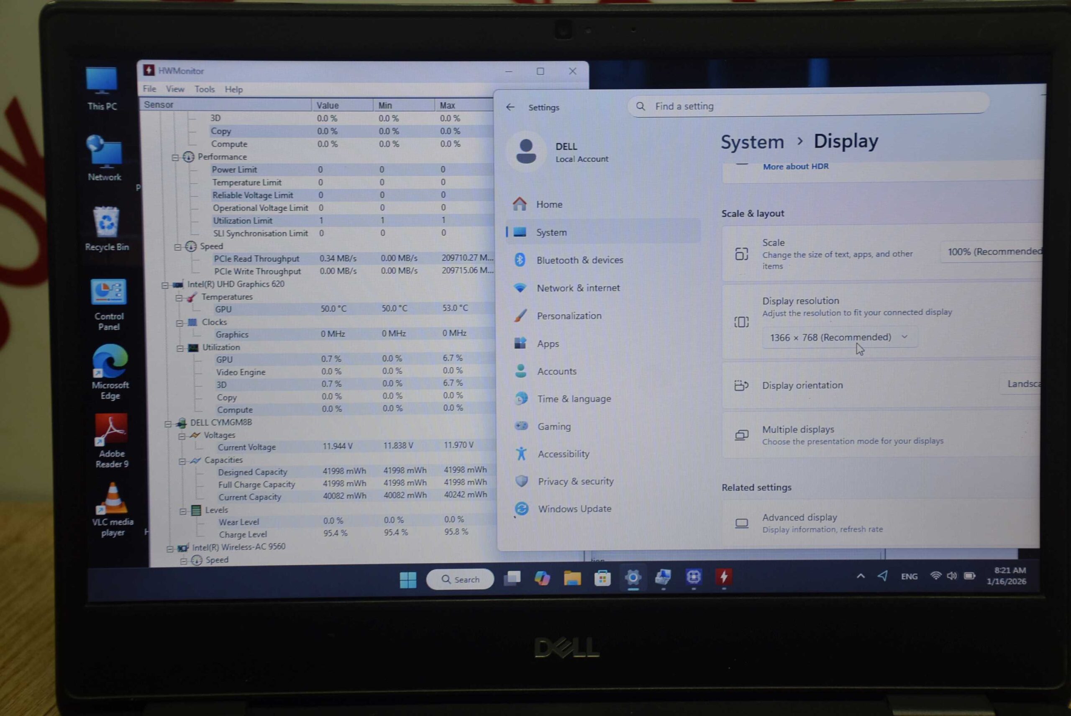
Task: Collapse the Intel(R) UHD Graphics 620 node
Action: pyautogui.click(x=165, y=285)
